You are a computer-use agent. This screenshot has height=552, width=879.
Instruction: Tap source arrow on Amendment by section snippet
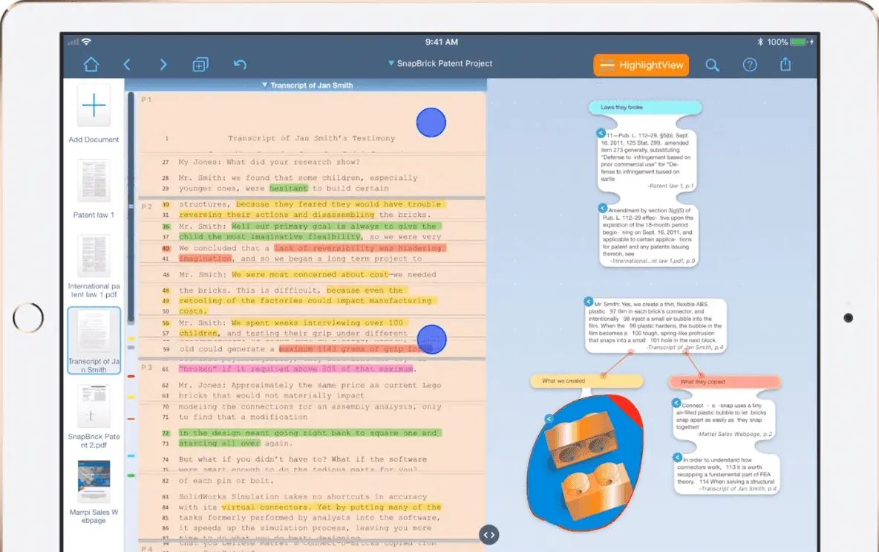coord(603,208)
